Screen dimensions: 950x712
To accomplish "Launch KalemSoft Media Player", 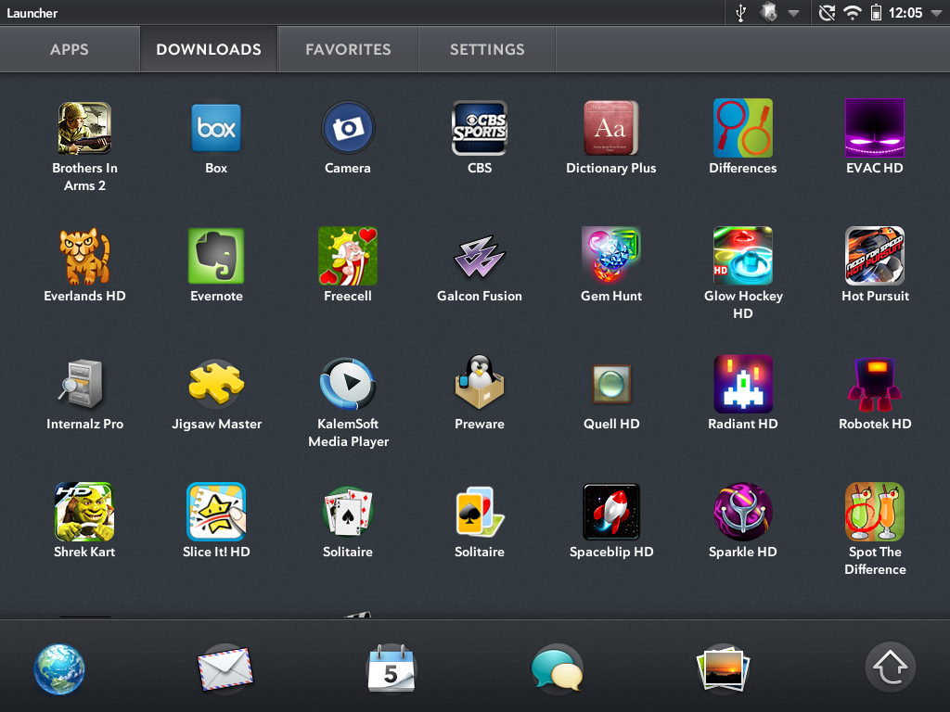I will pyautogui.click(x=348, y=383).
